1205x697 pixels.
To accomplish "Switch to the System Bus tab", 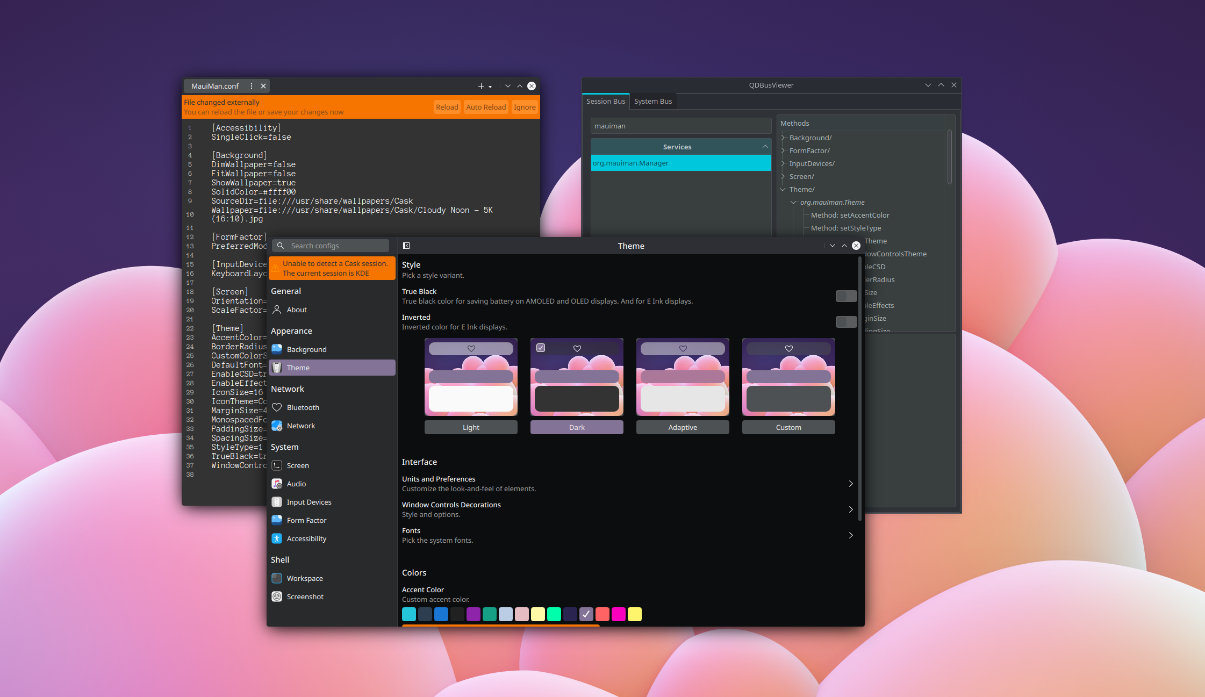I will tap(652, 101).
